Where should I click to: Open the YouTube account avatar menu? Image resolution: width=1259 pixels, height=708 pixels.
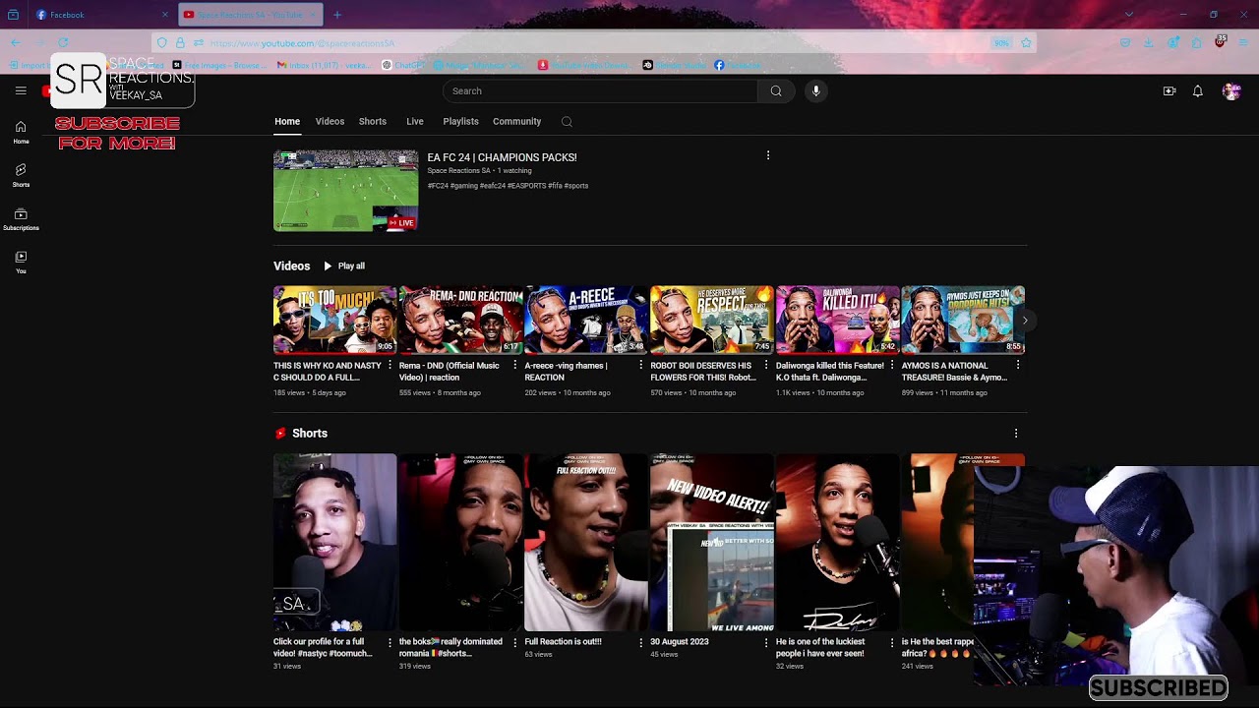pos(1231,91)
